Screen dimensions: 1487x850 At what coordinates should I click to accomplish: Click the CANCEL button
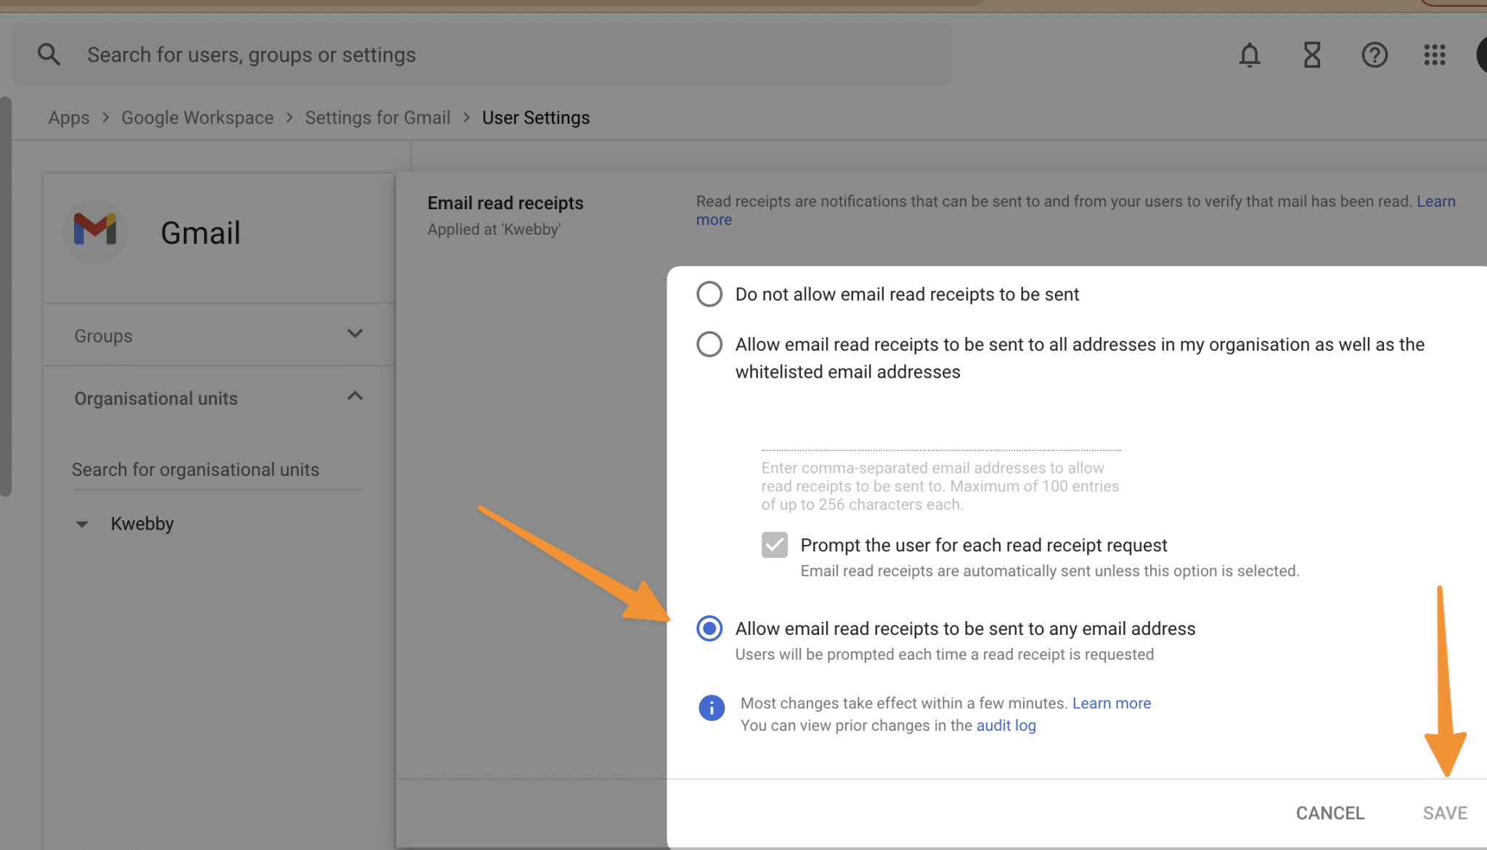tap(1330, 813)
